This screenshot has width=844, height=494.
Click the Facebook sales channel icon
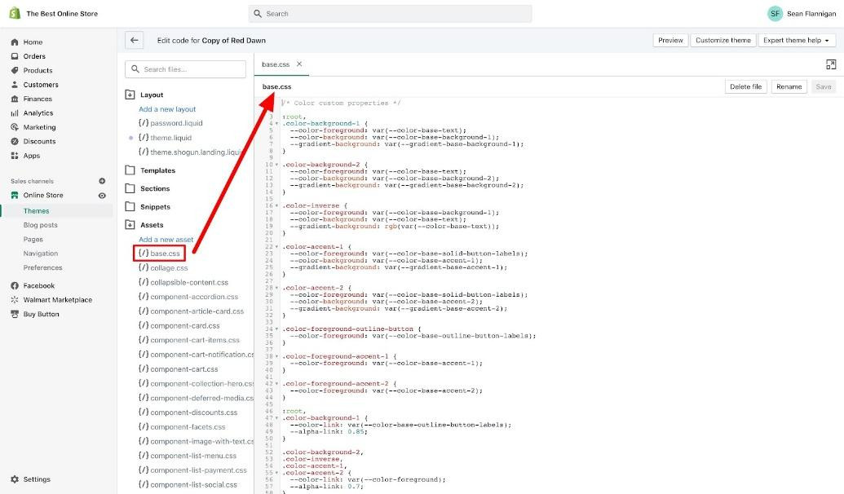[13, 284]
